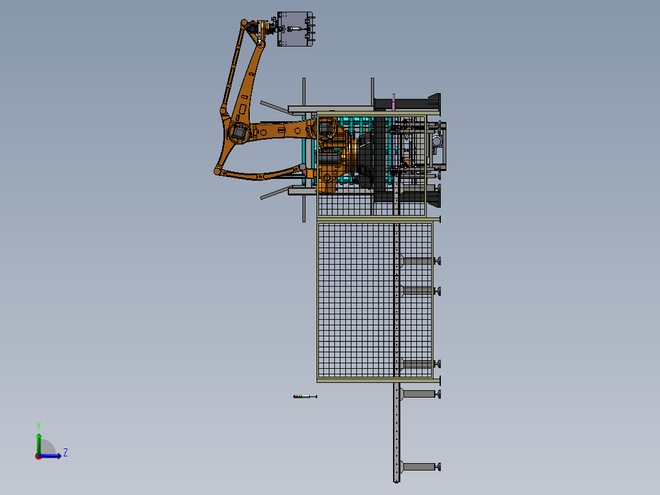This screenshot has width=660, height=495.
Task: Click the blue Z axis arrow of triad
Action: pyautogui.click(x=51, y=456)
